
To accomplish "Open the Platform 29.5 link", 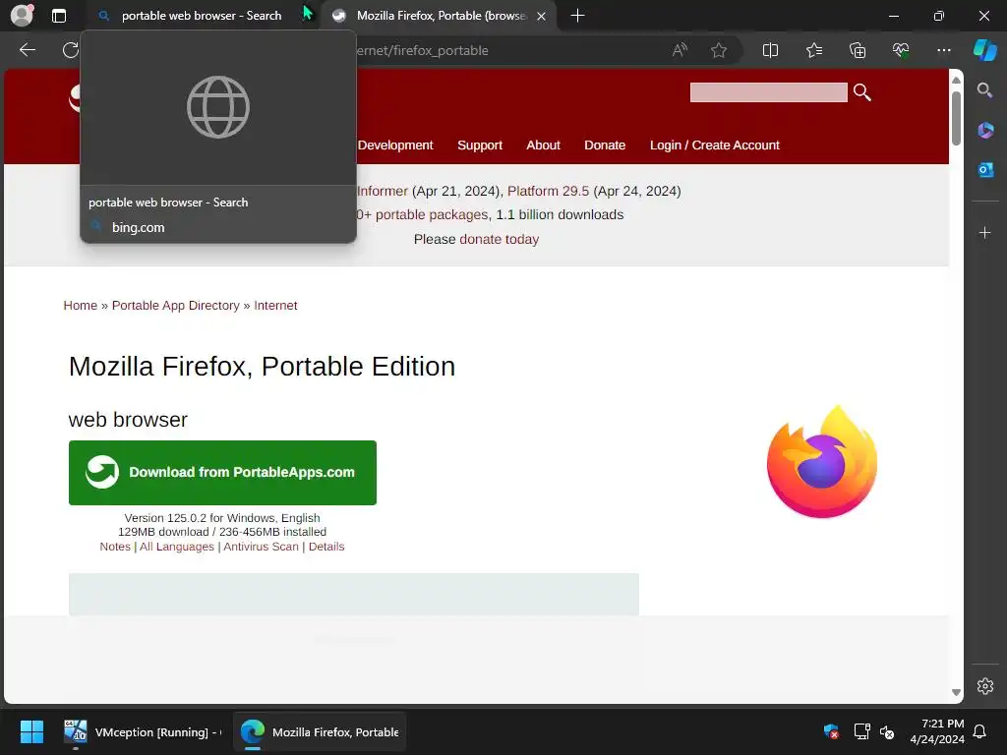I will click(x=548, y=191).
